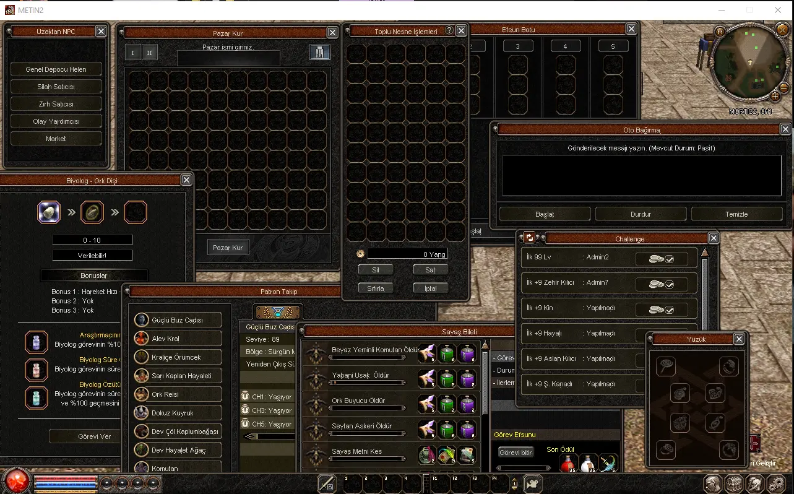Click Temizle in Oto Bağırma
Image resolution: width=794 pixels, height=494 pixels.
pos(736,214)
